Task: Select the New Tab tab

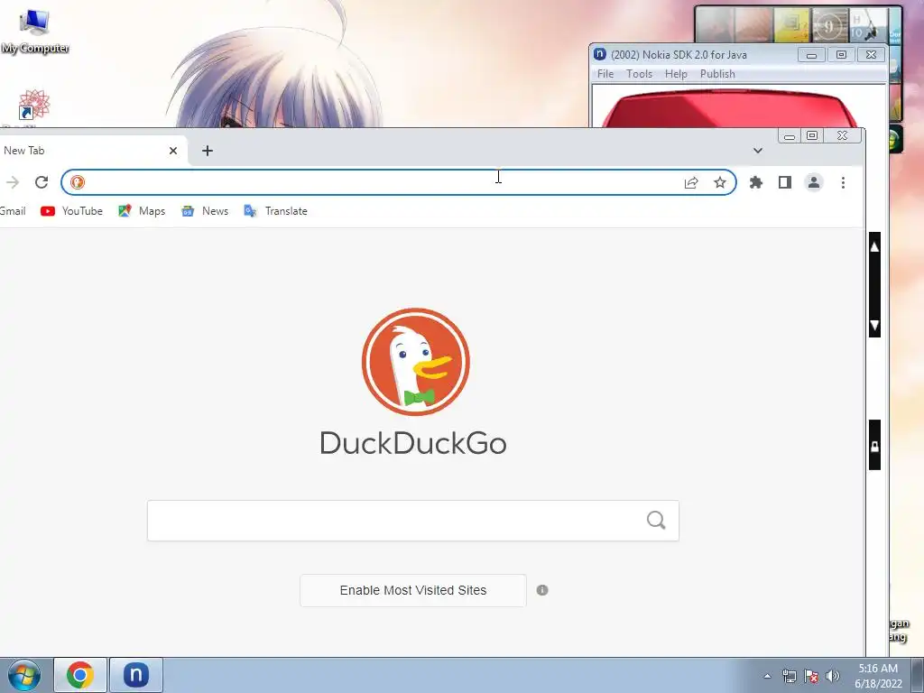Action: [x=88, y=151]
